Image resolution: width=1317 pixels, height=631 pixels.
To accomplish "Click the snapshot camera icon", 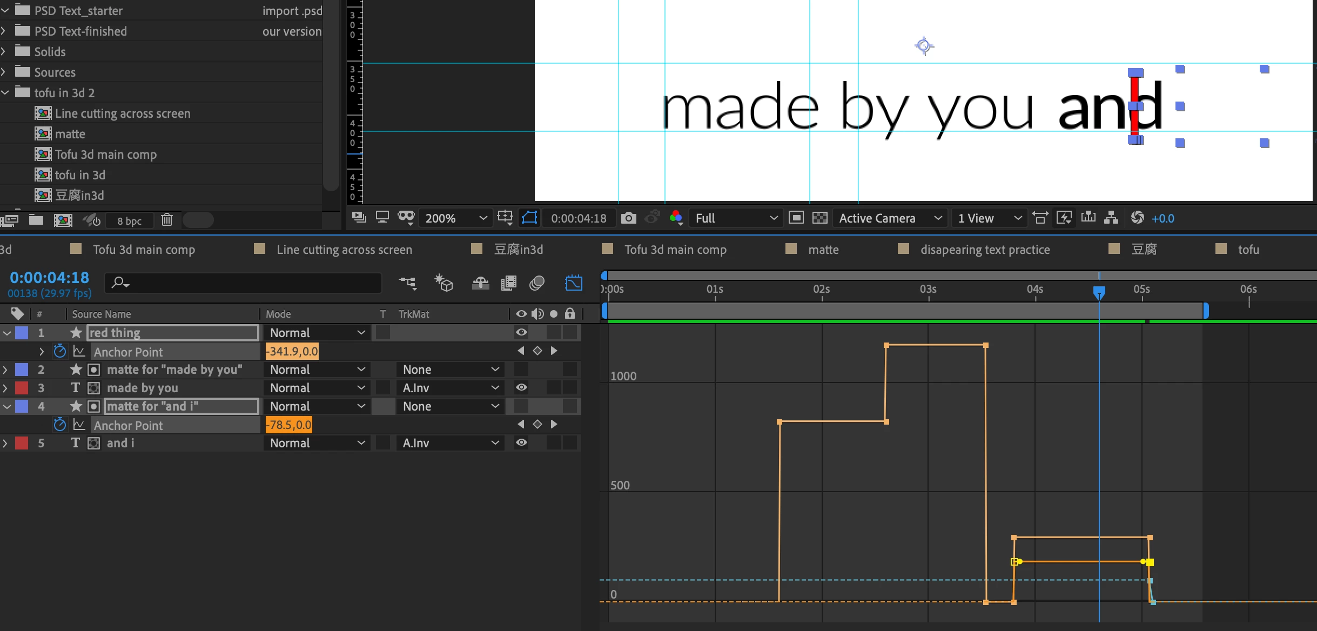I will pos(628,218).
